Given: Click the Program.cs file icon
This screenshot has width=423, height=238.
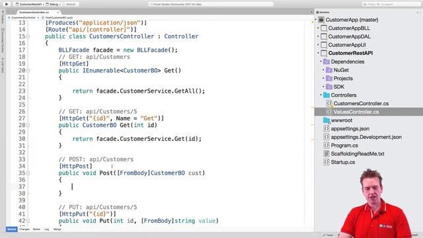Looking at the screenshot, I should point(327,145).
